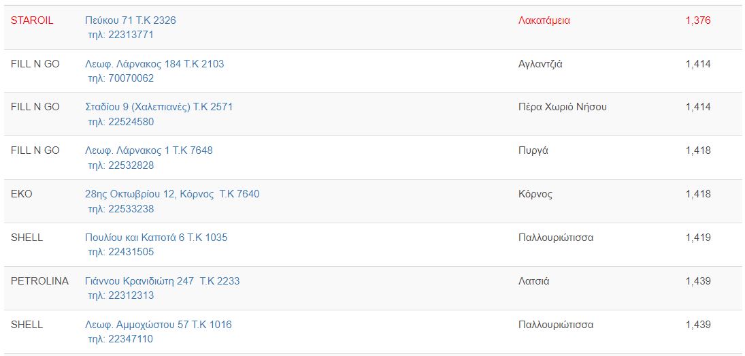This screenshot has height=356, width=745.
Task: Select the Λεωφ. Λάρνακος 1 Τ.Κ 7648 link
Action: [x=148, y=150]
